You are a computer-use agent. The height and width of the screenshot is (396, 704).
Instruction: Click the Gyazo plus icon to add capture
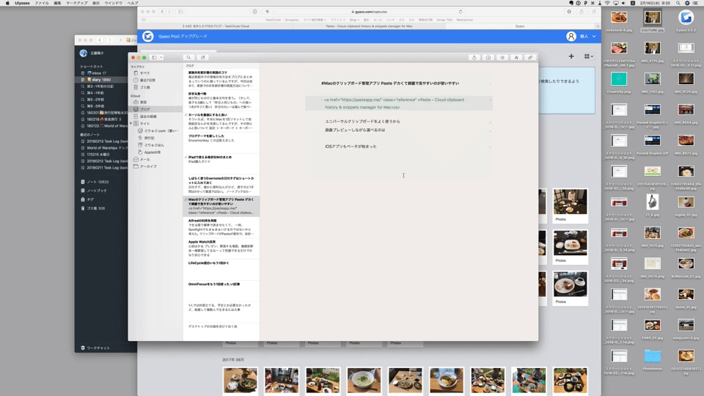coord(571,56)
